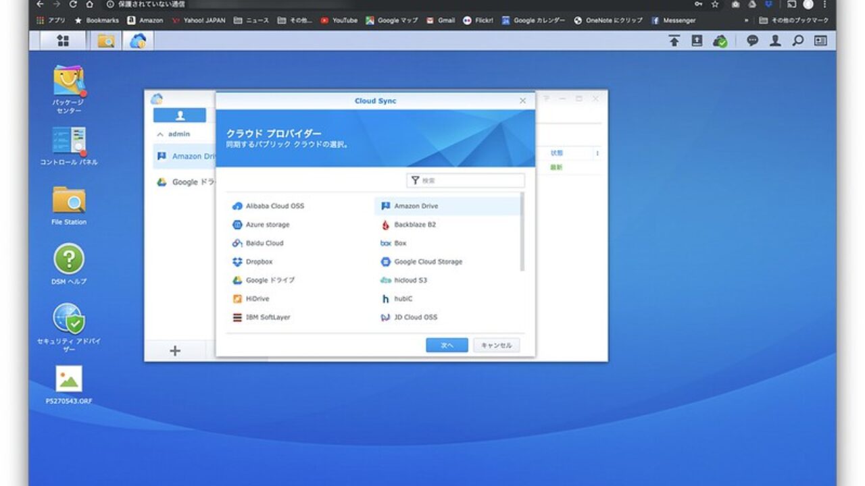This screenshot has height=486, width=865.
Task: Open the OneNote にクリップ bookmark
Action: pyautogui.click(x=608, y=20)
